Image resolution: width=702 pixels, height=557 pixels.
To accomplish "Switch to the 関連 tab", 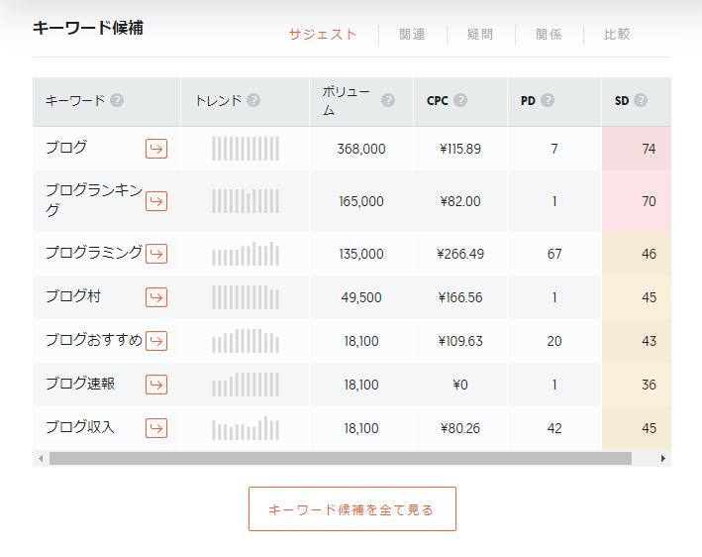I will tap(412, 35).
